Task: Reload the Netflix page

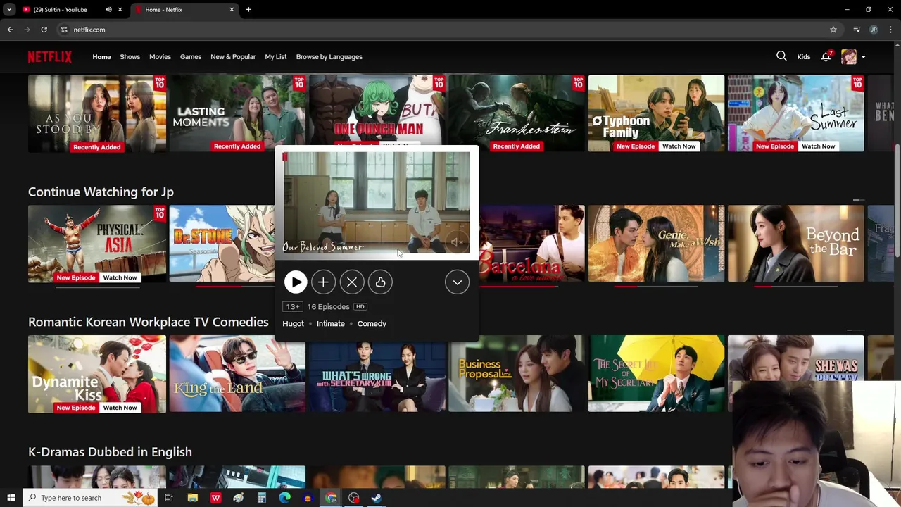Action: [x=44, y=30]
